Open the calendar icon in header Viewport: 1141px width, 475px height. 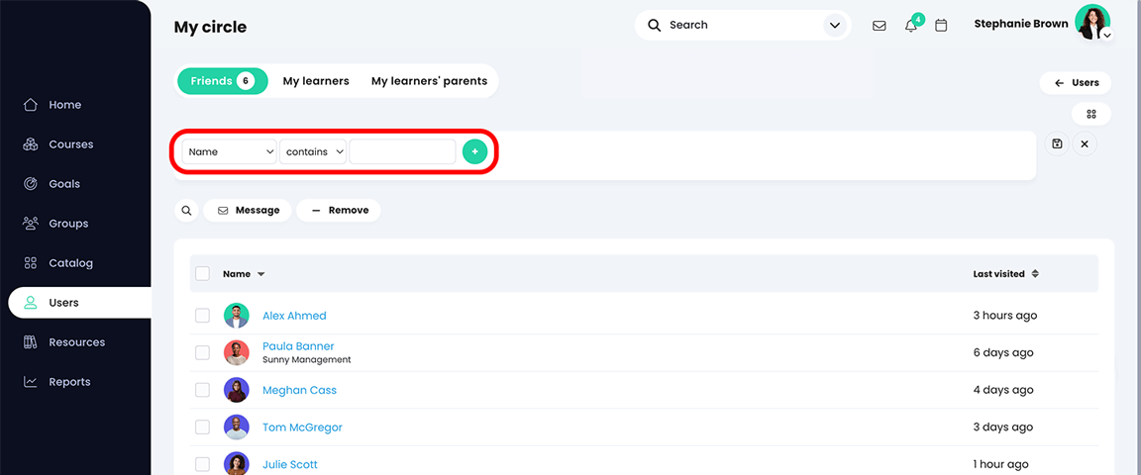point(941,26)
